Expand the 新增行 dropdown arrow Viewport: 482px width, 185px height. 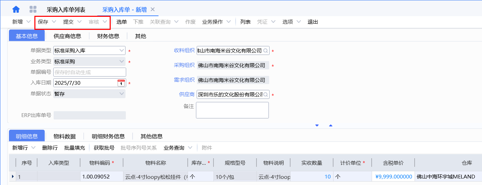click(33, 148)
